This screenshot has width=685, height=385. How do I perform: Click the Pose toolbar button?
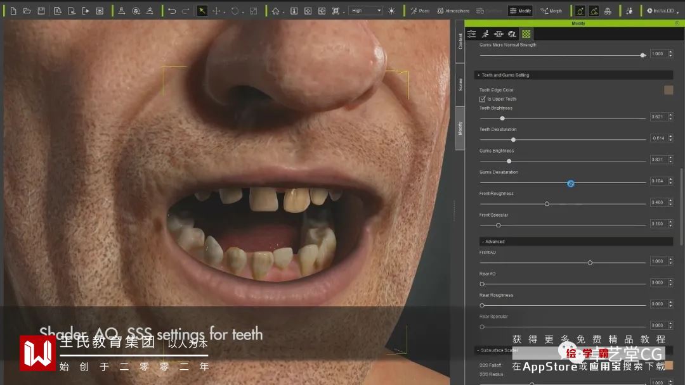420,11
